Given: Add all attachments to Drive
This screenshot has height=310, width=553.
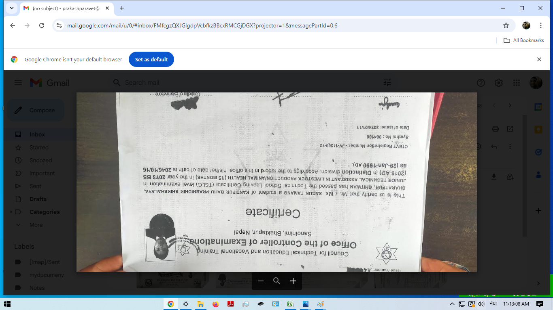Looking at the screenshot, I should 510,177.
